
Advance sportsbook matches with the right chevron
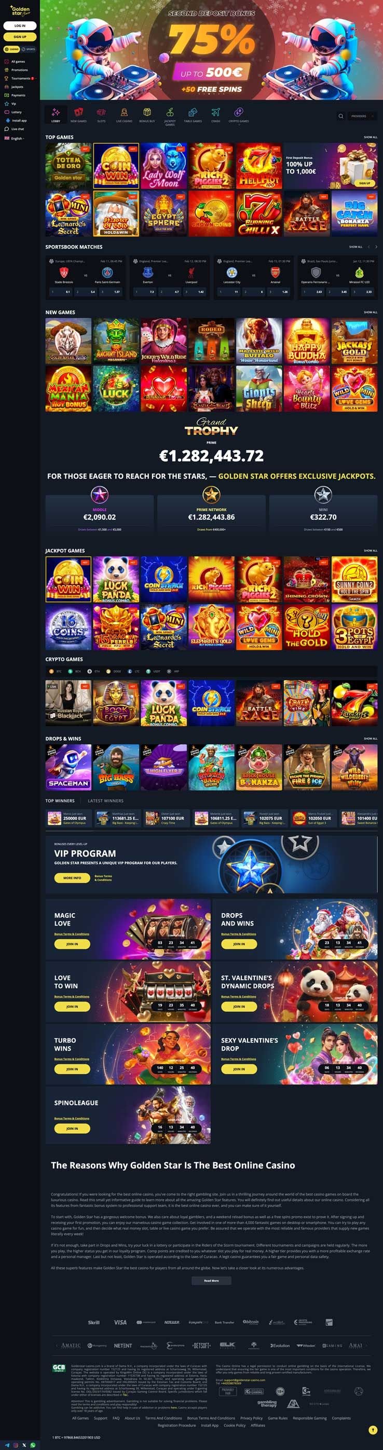click(x=376, y=247)
